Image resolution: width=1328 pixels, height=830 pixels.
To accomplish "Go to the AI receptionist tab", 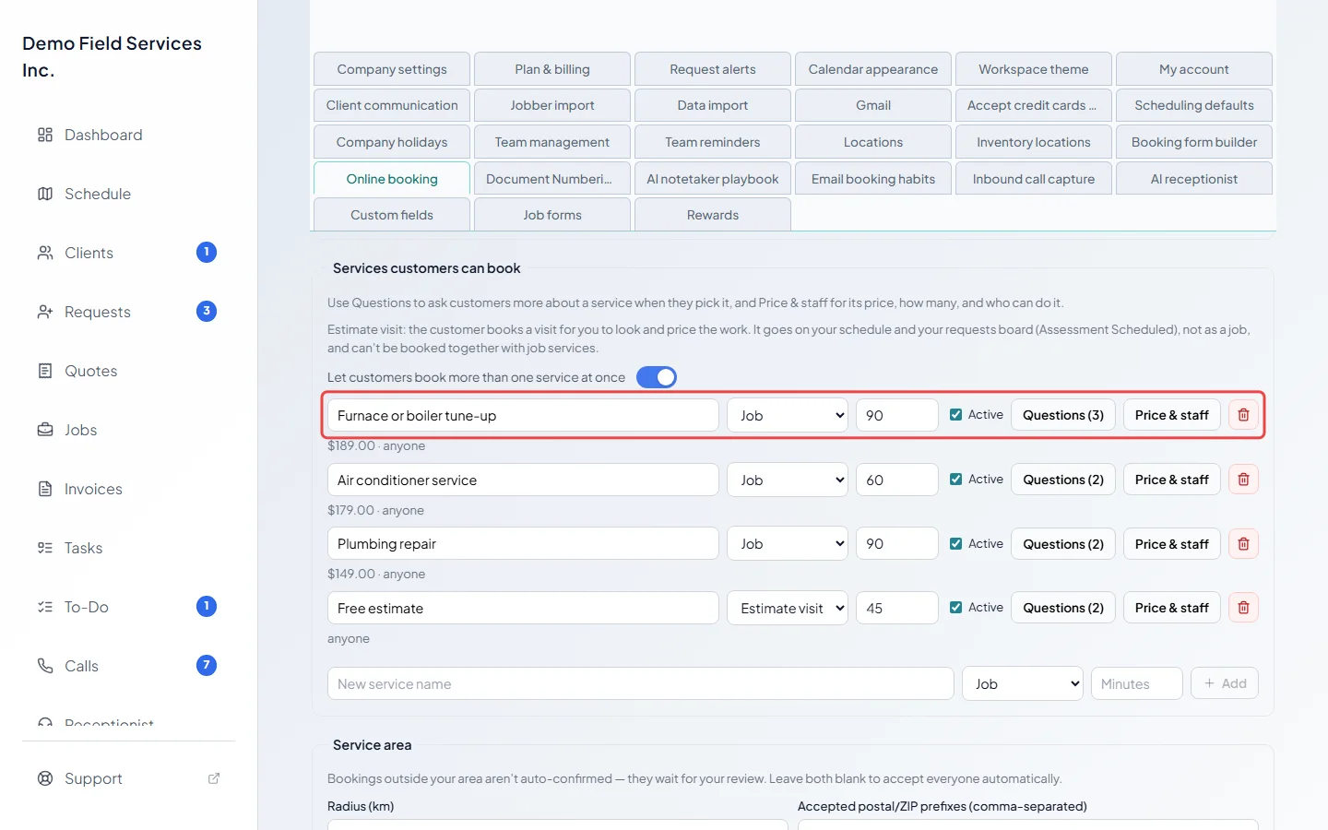I will (x=1194, y=179).
